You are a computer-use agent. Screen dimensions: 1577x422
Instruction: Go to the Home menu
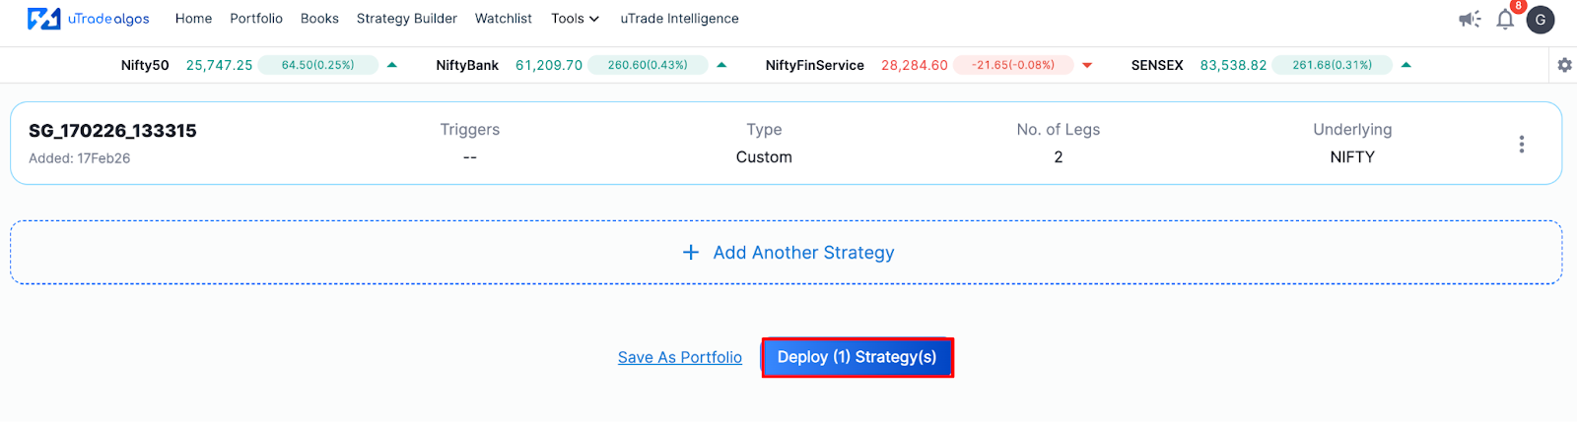[193, 19]
